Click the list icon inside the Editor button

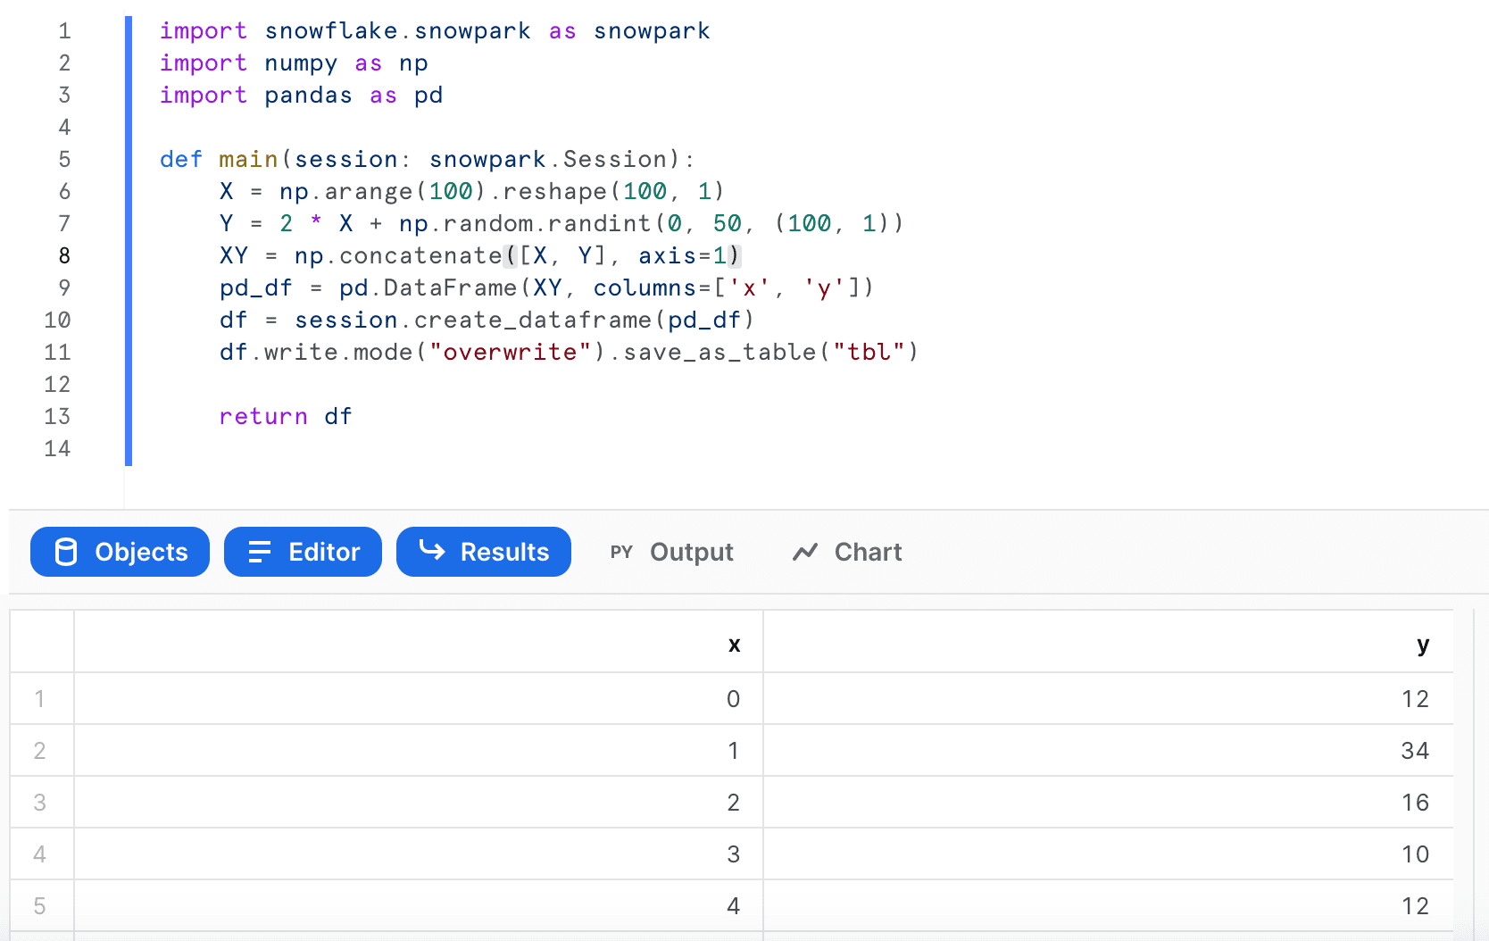(x=259, y=552)
